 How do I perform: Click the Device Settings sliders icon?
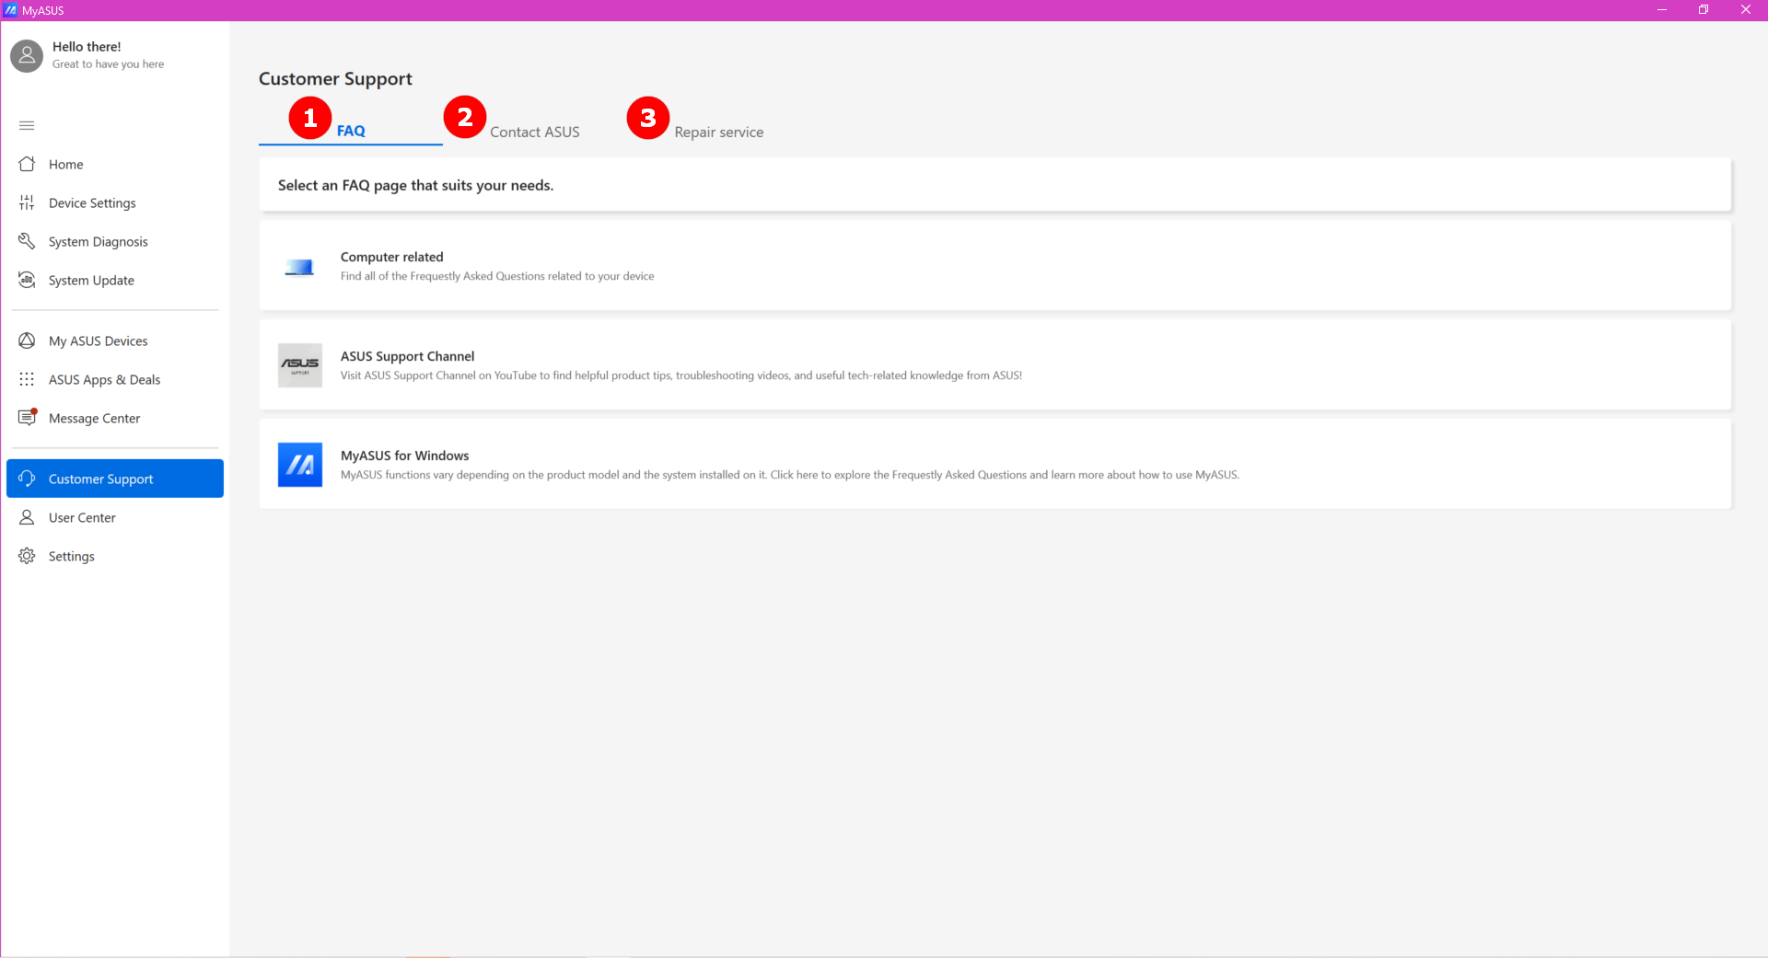pos(27,202)
